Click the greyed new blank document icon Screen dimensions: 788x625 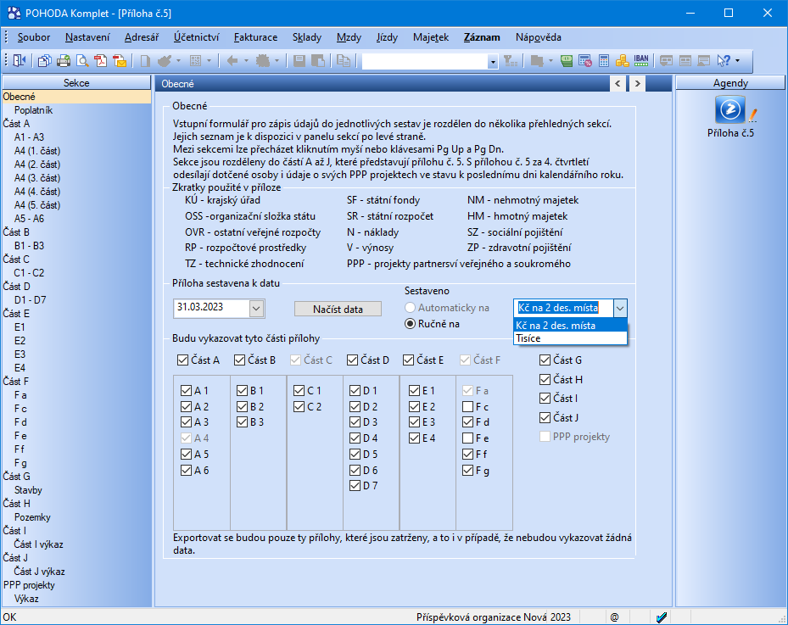(x=145, y=61)
